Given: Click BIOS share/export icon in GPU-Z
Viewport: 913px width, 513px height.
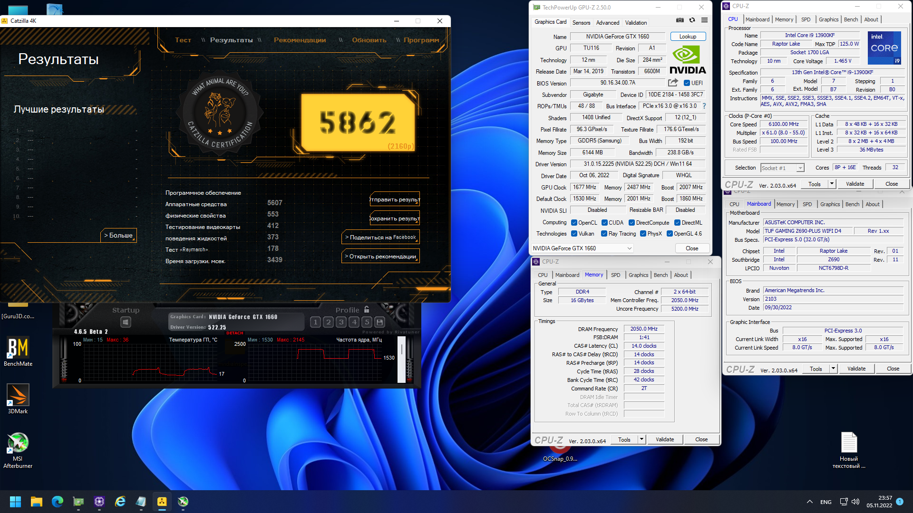Looking at the screenshot, I should [673, 83].
